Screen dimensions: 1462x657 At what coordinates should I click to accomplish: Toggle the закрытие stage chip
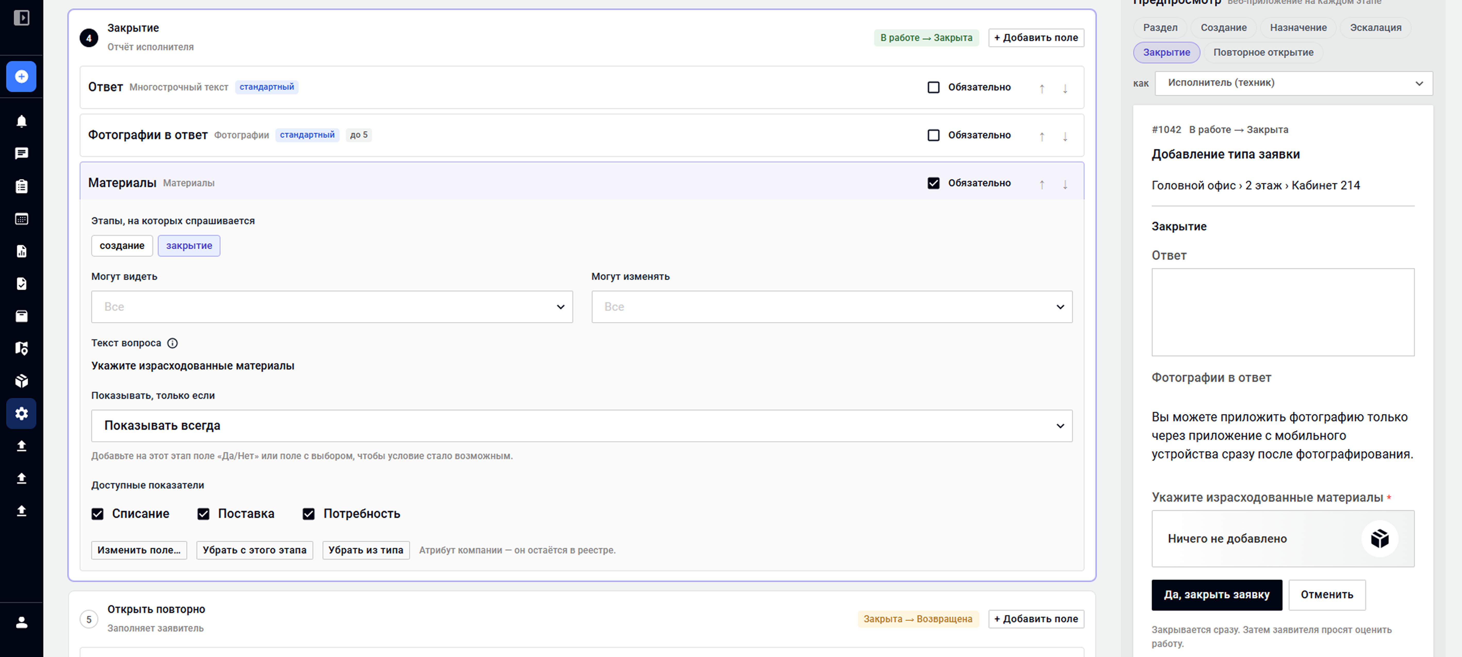pyautogui.click(x=189, y=246)
